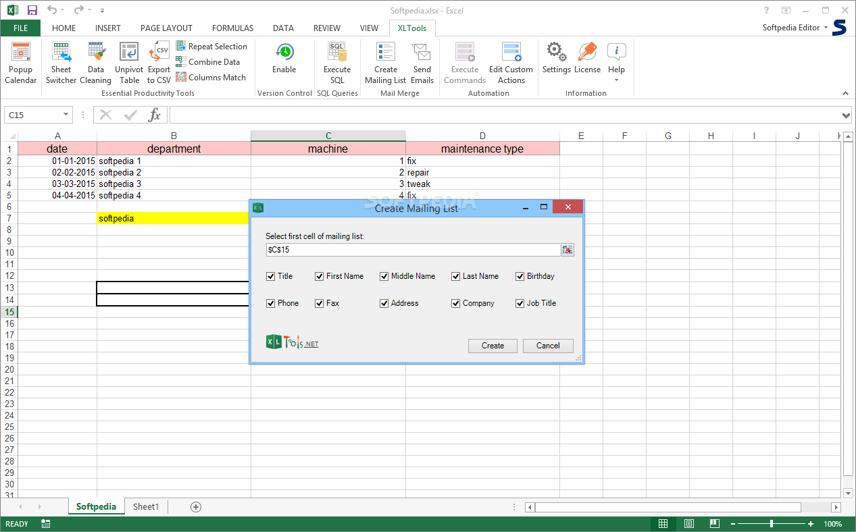Select the Softpedia sheet tab
Screen dimensions: 856x532
[96, 506]
